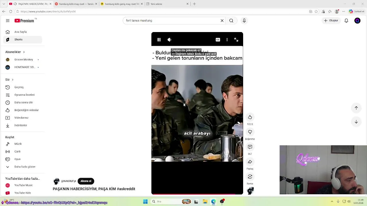Screen dimensions: 367x206
Task: Close the PAŞA'NIN HABERCİSİYİM tab
Action: pos(50,4)
